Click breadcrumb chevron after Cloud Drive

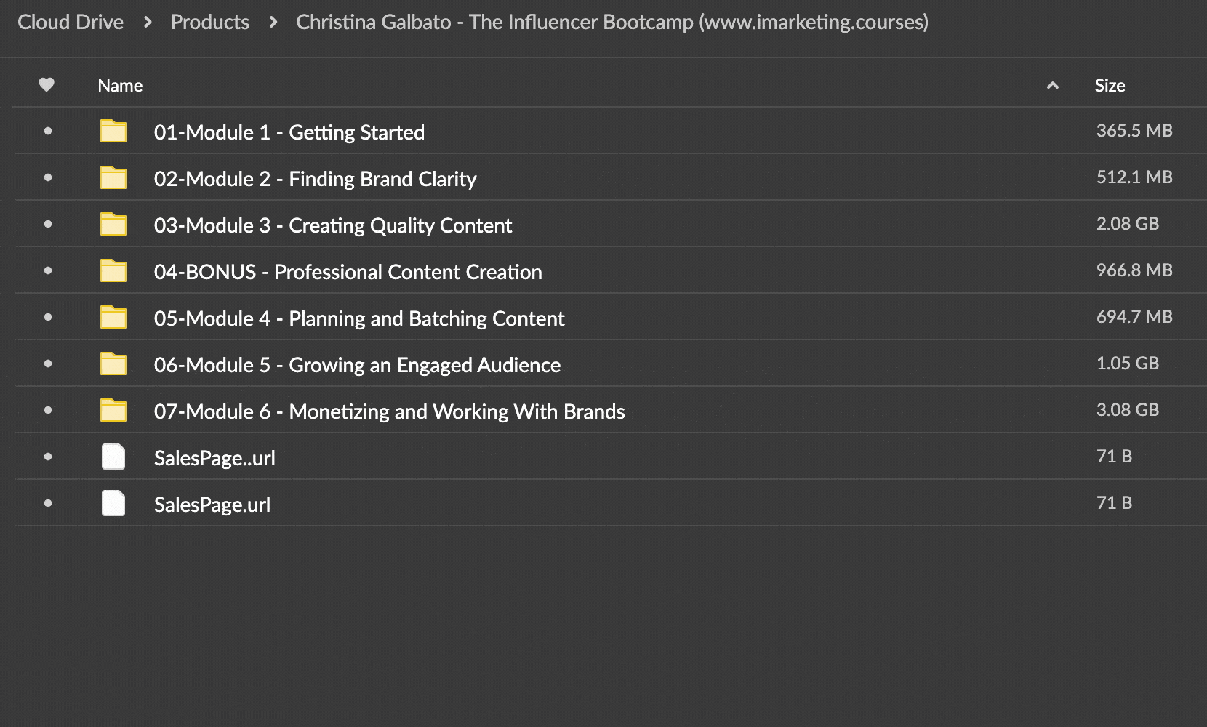click(x=148, y=23)
